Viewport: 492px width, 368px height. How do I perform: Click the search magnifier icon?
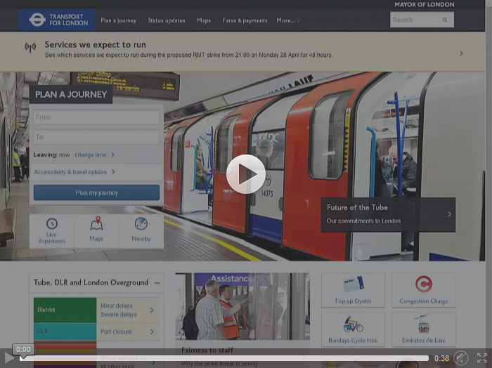click(445, 20)
